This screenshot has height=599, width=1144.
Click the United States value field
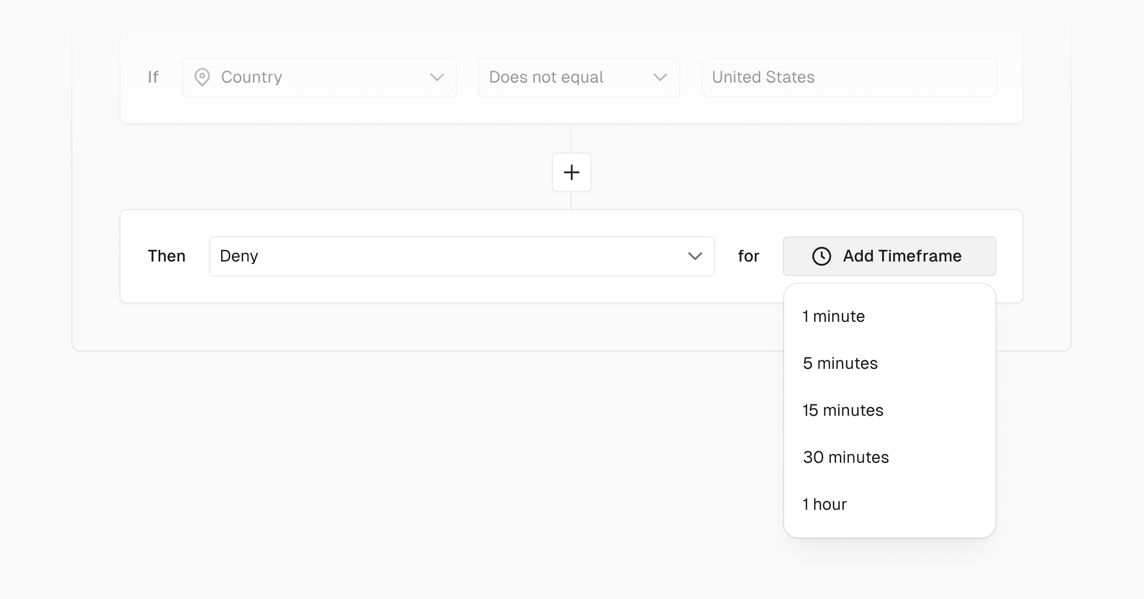[x=848, y=77]
